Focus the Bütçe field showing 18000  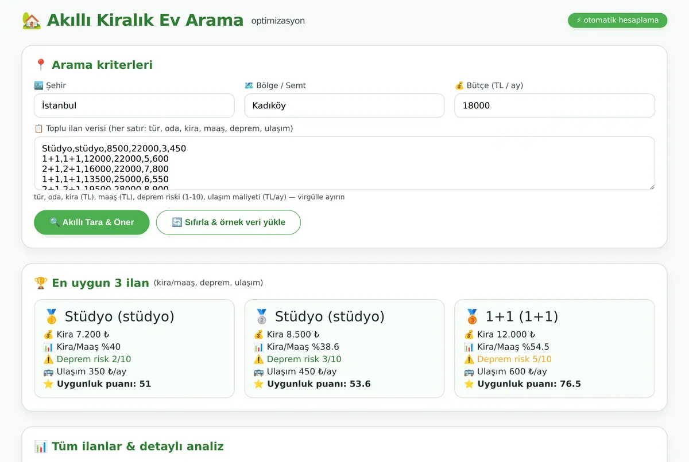pos(555,105)
